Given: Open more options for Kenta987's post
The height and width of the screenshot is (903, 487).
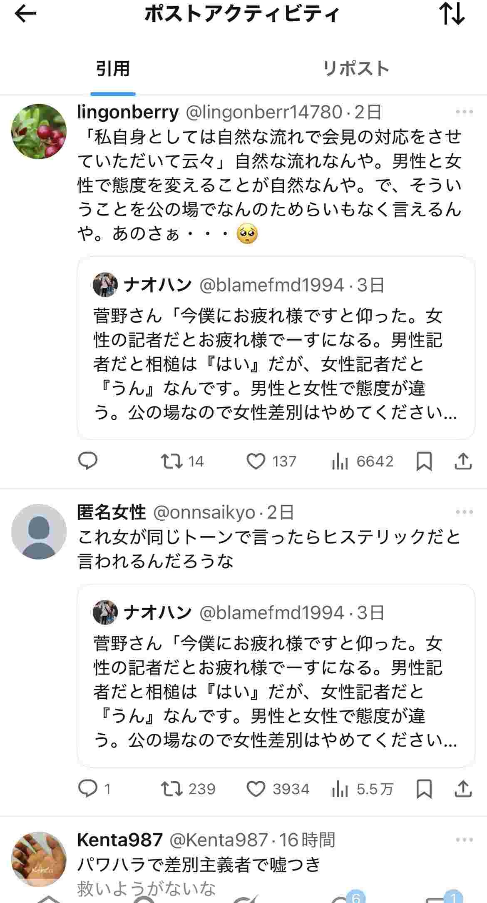Looking at the screenshot, I should (464, 840).
